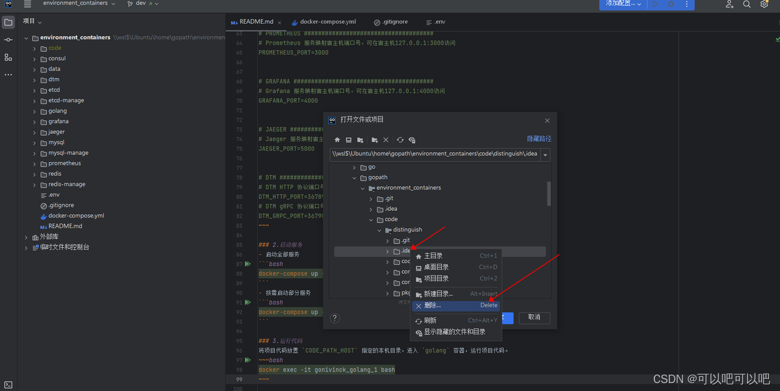Click the help question mark button in dialog
Screen dimensions: 780x391
coord(335,318)
